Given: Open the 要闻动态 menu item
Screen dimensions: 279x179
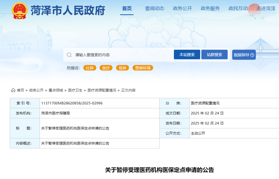Looking at the screenshot, I should (x=154, y=9).
